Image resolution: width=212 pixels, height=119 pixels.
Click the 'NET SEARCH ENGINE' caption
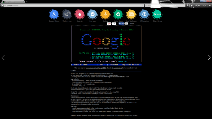101,48
